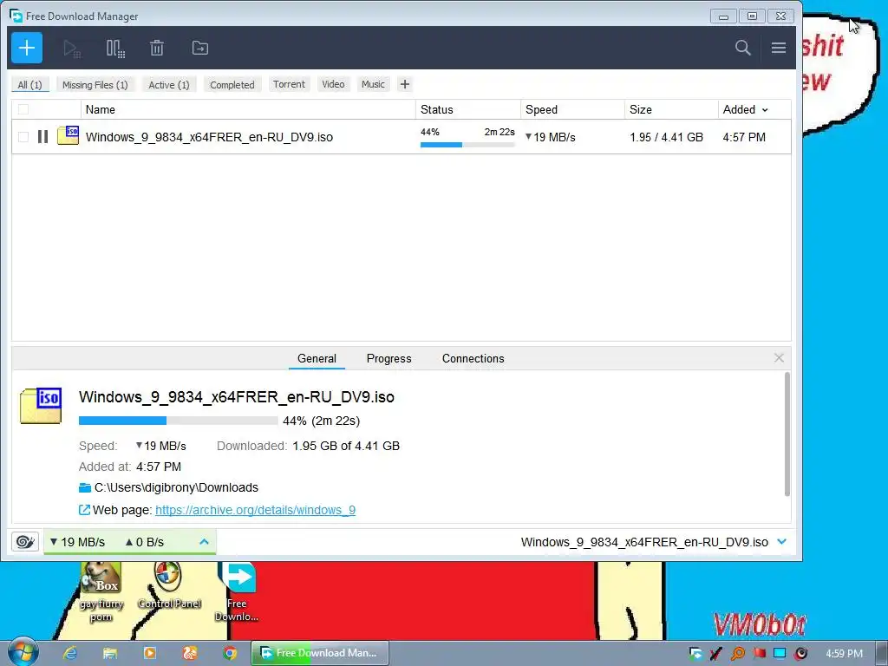Filter by Active (1) downloads

pos(169,84)
